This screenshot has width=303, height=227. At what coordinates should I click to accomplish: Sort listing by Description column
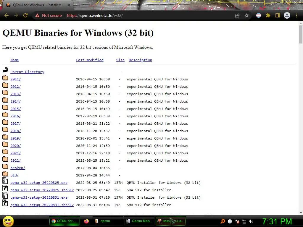tap(140, 60)
